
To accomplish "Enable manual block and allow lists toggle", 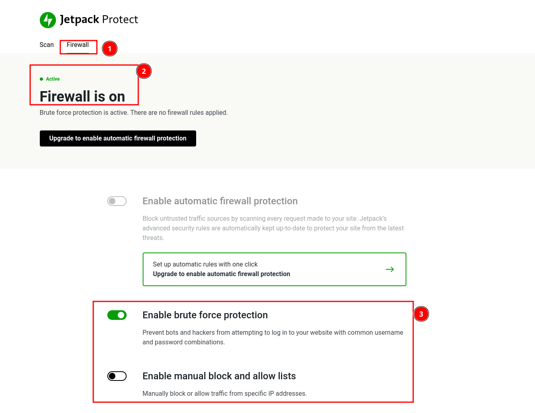I will tap(117, 376).
